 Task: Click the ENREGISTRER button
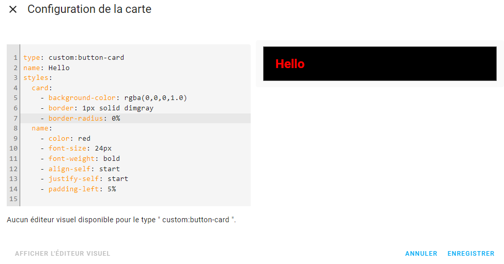click(470, 254)
